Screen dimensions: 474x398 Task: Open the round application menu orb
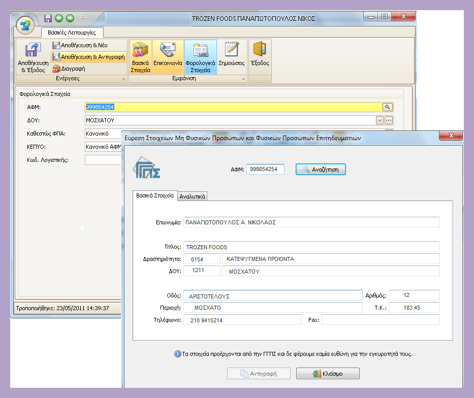pos(25,25)
